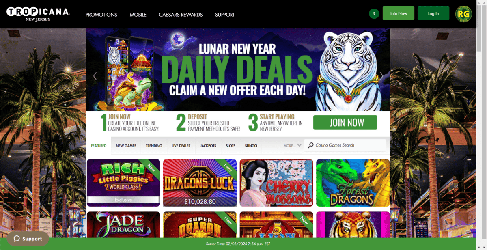Open the Promotions menu
The width and height of the screenshot is (487, 250).
tap(101, 15)
